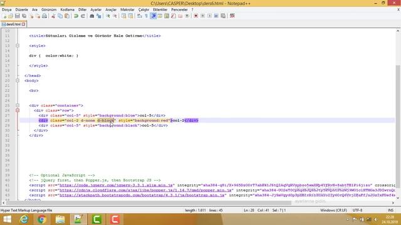Toggle synchronized horizontal scrolling
This screenshot has width=401, height=225.
click(131, 16)
